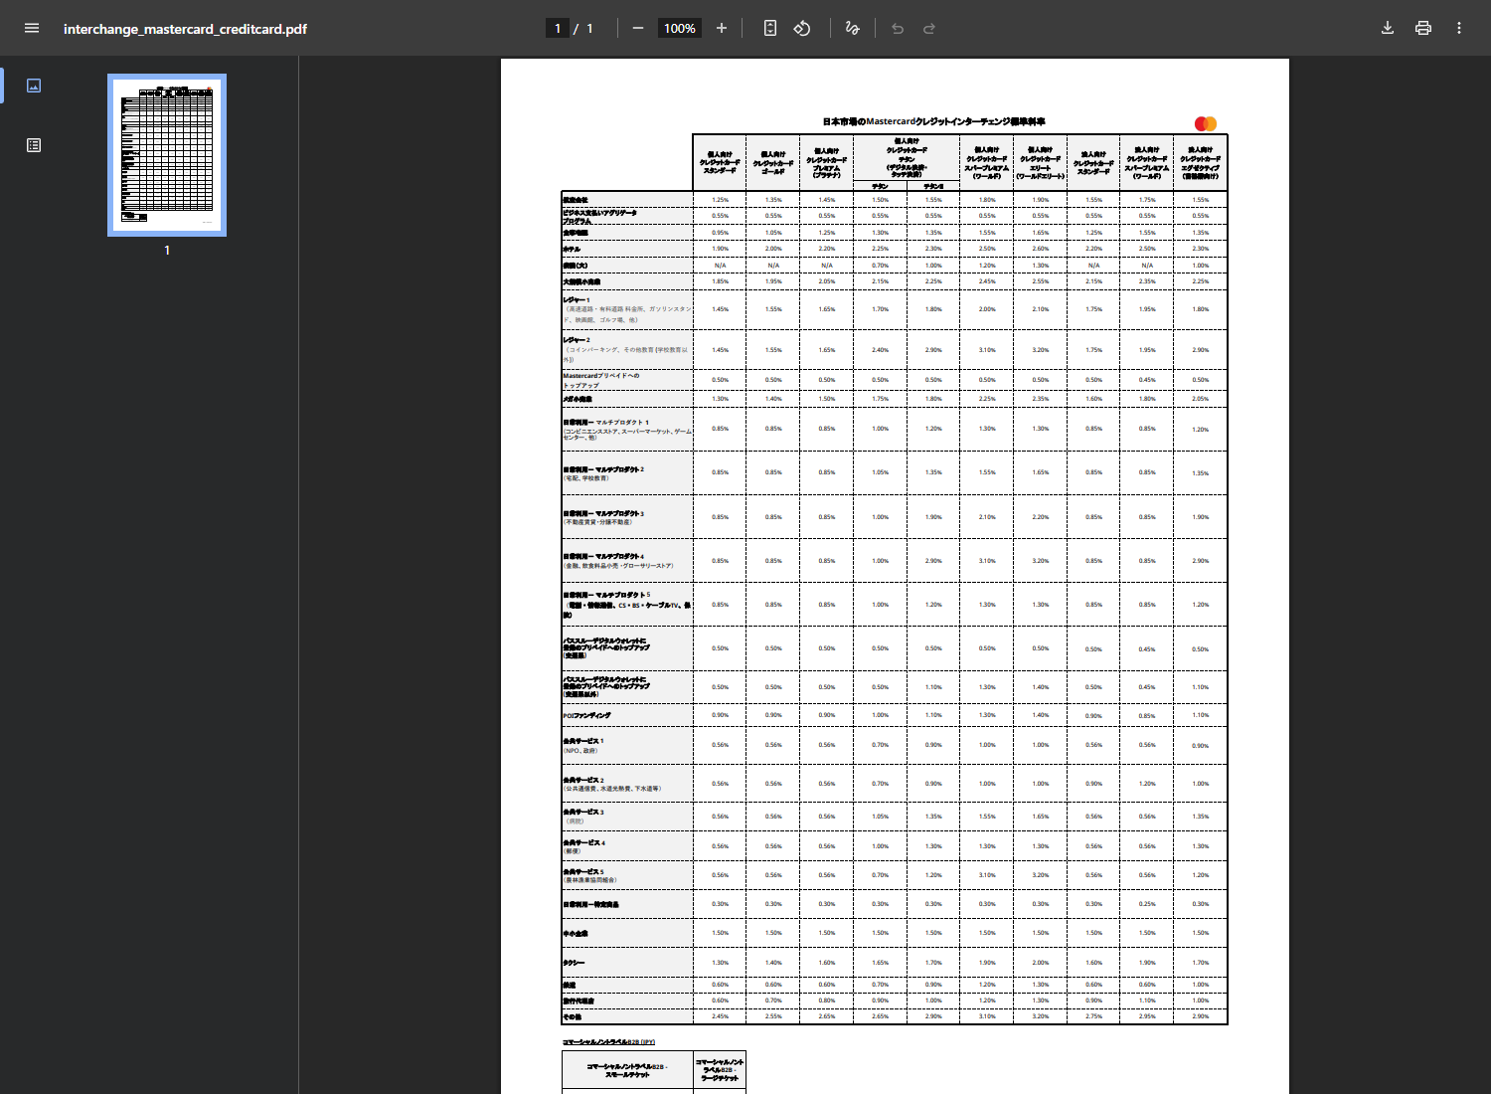Click the 2.40% cell in レジャー 2 row
1491x1094 pixels.
(x=880, y=350)
